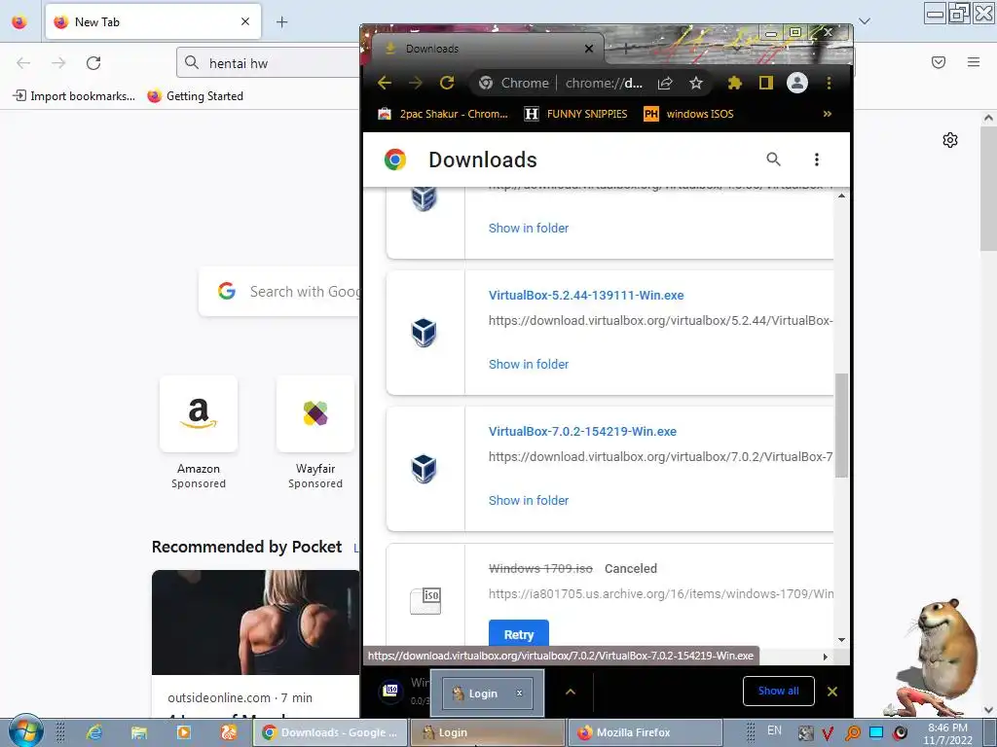The image size is (997, 747).
Task: Open the outsideonline.com Pocket article image
Action: coord(256,622)
